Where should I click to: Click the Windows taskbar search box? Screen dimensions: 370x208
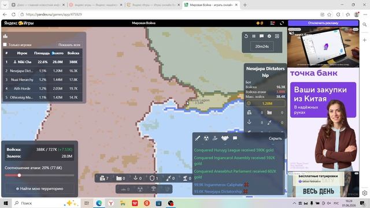click(46, 203)
